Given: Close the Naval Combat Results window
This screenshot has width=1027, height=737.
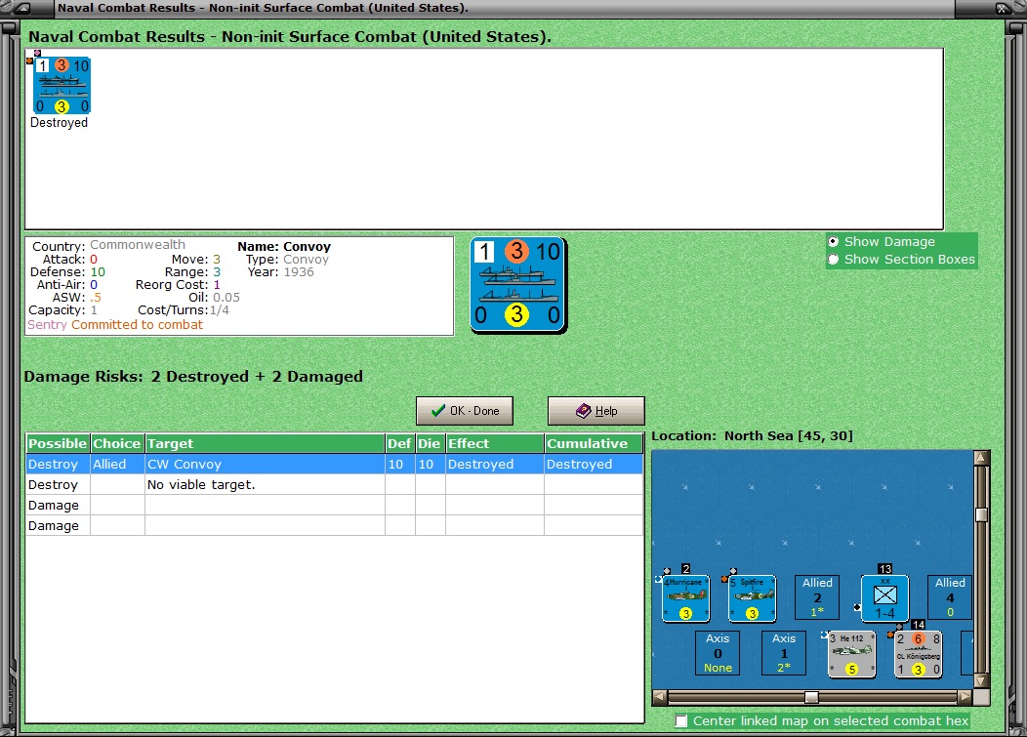Looking at the screenshot, I should pos(1003,9).
